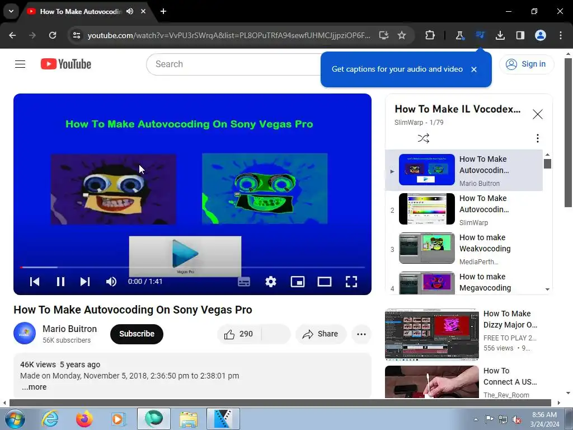Mute the tab via the speaker icon
Image resolution: width=573 pixels, height=430 pixels.
(130, 11)
